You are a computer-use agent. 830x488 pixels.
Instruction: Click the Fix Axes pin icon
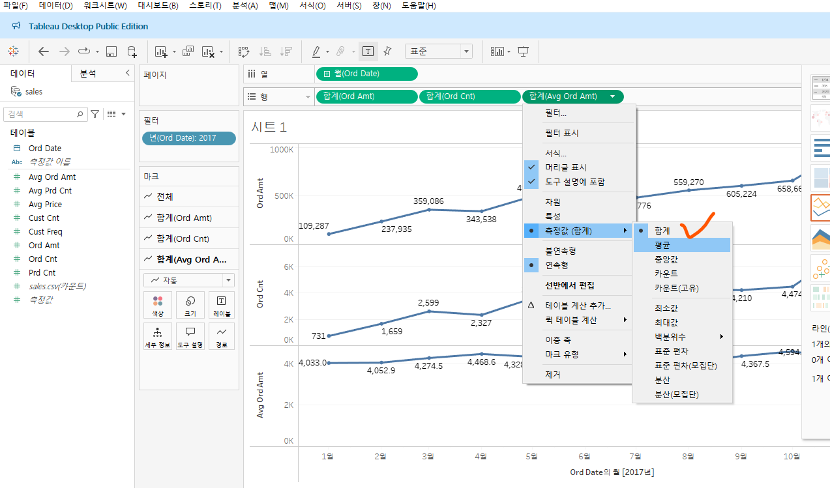(x=387, y=51)
